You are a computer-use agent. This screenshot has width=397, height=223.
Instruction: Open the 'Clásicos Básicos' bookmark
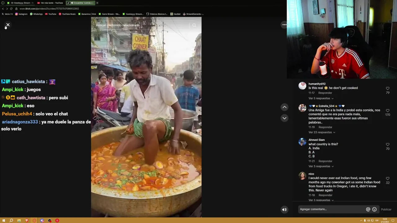[157, 14]
